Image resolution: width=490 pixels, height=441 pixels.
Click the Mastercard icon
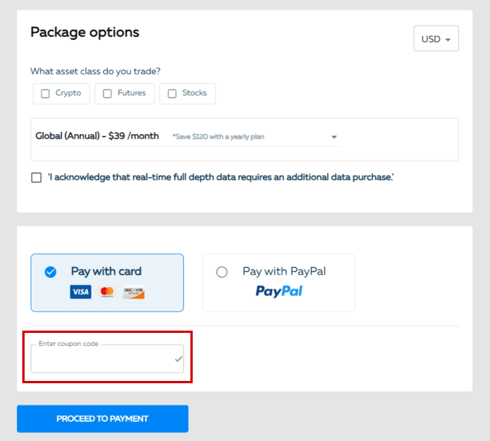[106, 292]
